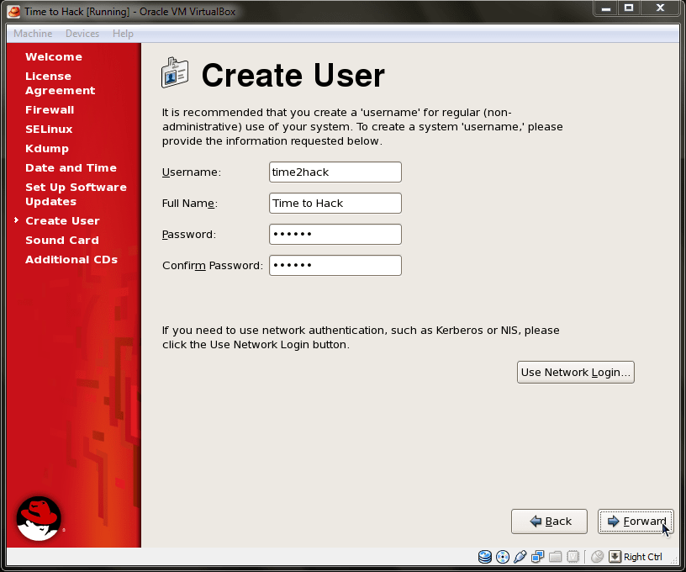The image size is (686, 572).
Task: Click the Create User page heading
Action: tap(293, 75)
